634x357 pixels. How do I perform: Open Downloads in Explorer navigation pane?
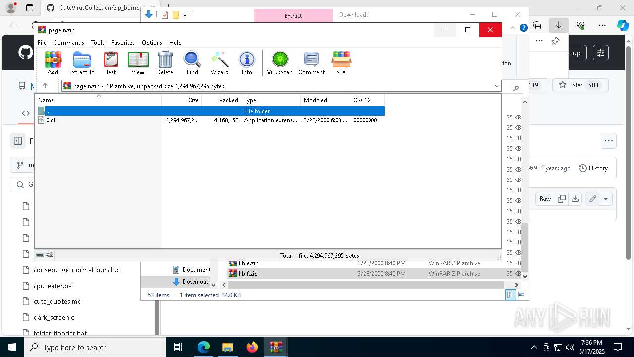point(191,282)
